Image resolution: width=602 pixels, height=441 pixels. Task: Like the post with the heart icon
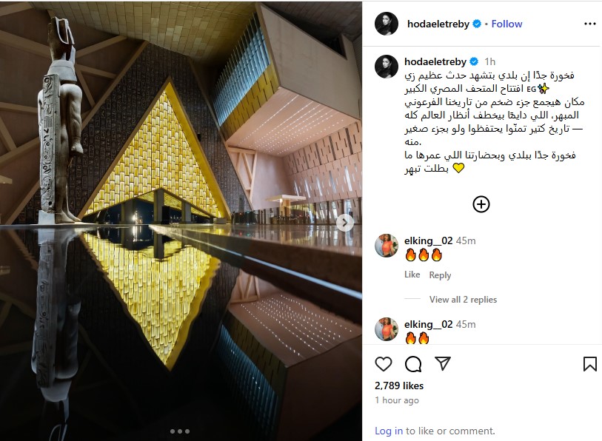pyautogui.click(x=383, y=364)
